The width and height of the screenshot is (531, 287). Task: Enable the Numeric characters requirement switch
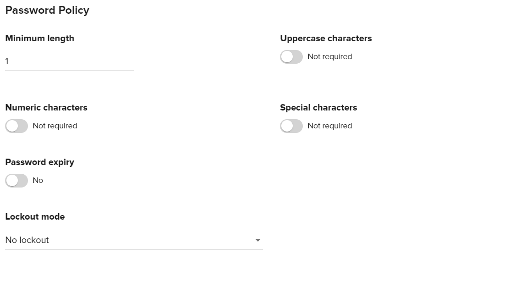click(x=16, y=126)
